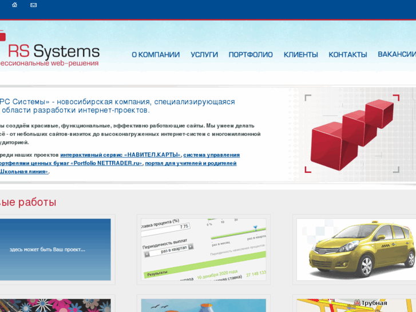416x312 pixels.
Task: Follow портал для учителей и родителей link
Action: 191,163
